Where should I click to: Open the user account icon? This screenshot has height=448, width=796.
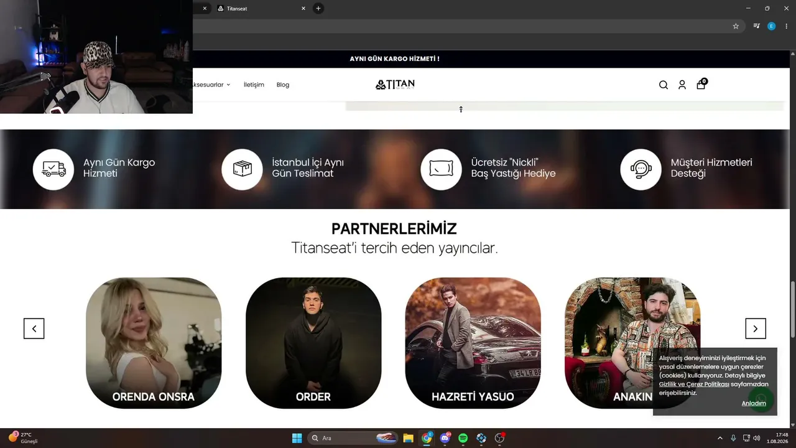click(x=682, y=85)
